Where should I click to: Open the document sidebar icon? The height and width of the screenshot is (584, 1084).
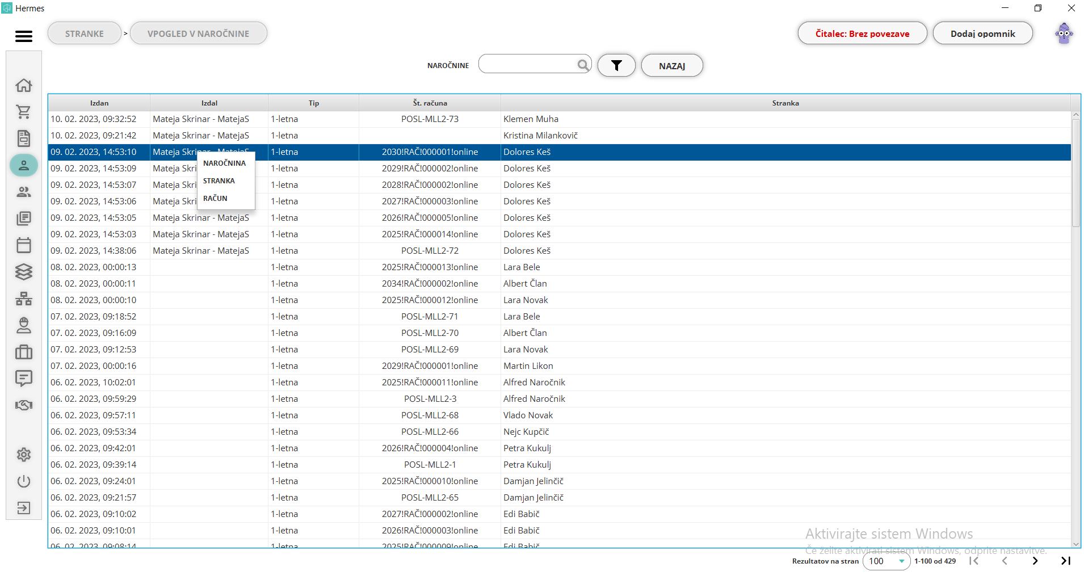pos(24,138)
